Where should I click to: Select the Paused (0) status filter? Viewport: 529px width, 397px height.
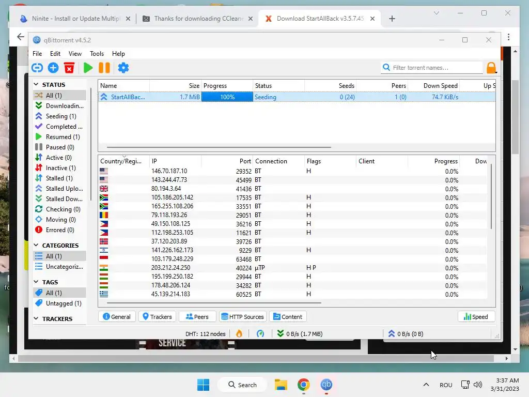pyautogui.click(x=60, y=147)
